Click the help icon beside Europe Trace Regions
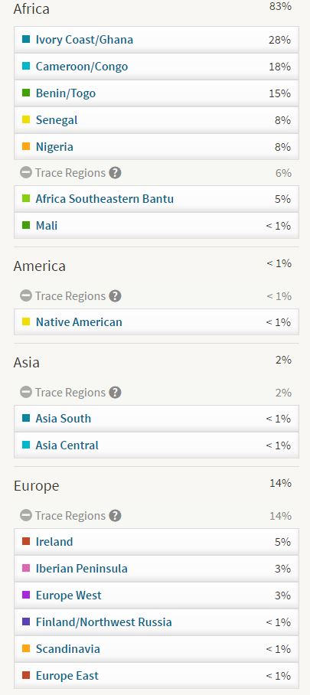 point(115,516)
